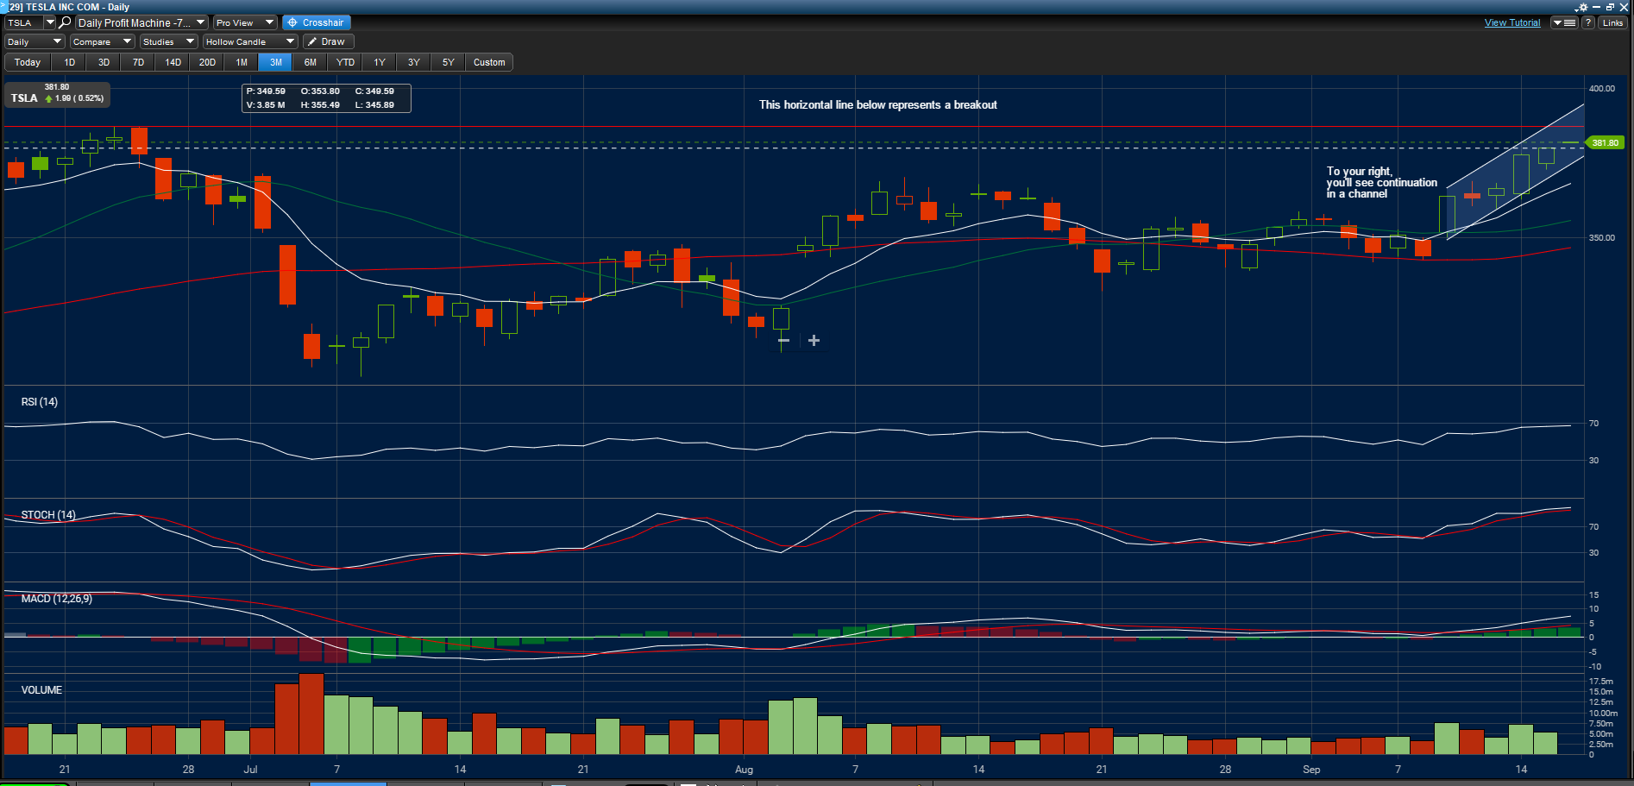Select the 1M time range
The height and width of the screenshot is (786, 1634).
242,62
